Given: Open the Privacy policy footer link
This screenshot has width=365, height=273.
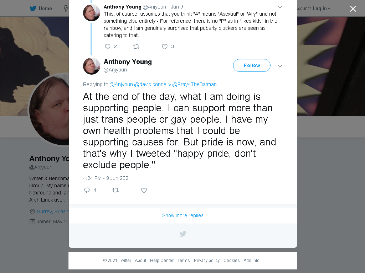Looking at the screenshot, I should (207, 261).
